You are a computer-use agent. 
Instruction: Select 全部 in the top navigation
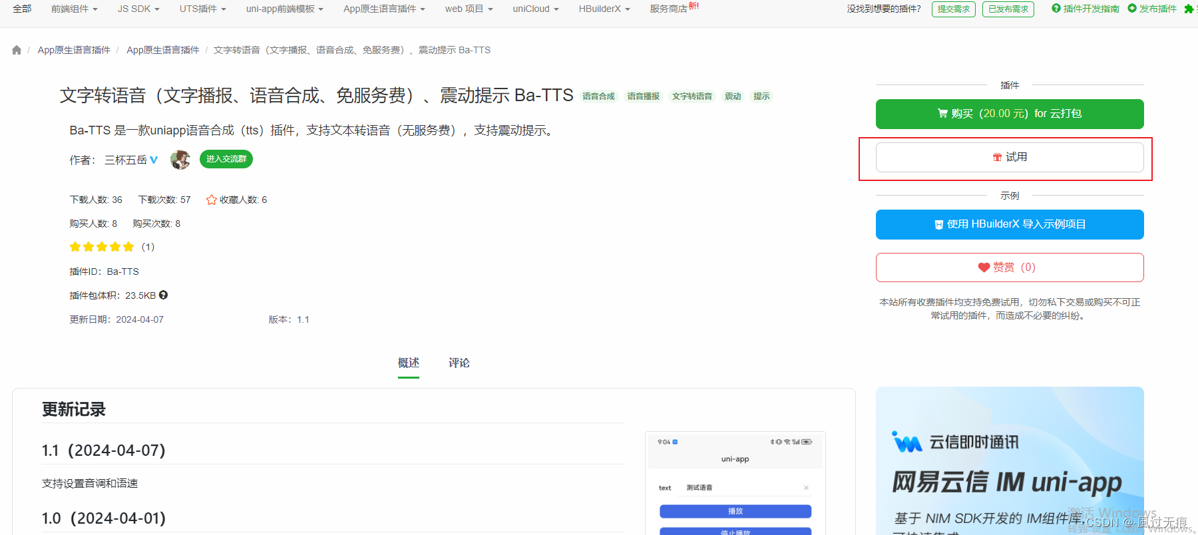[x=22, y=9]
